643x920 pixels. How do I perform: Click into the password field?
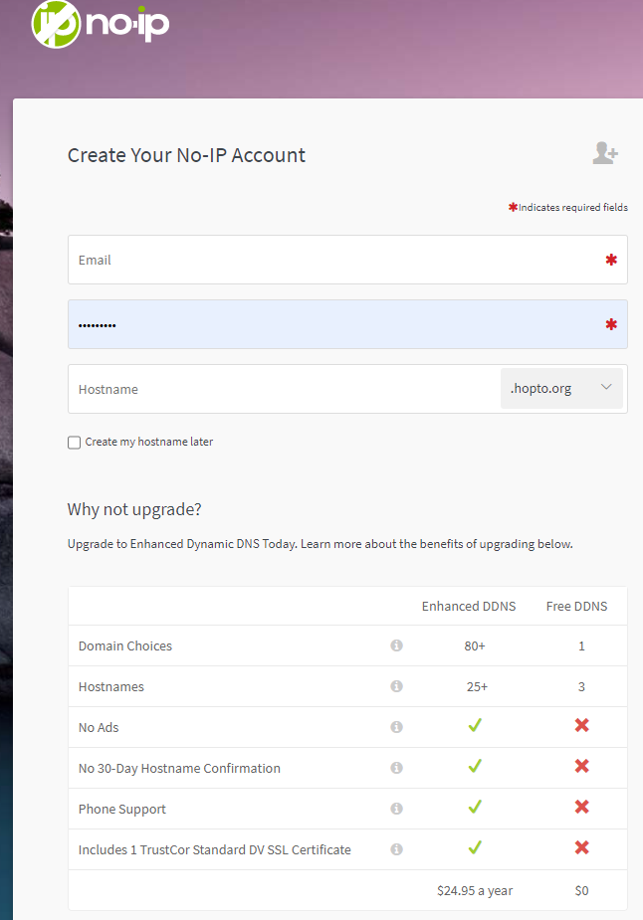[x=347, y=324]
